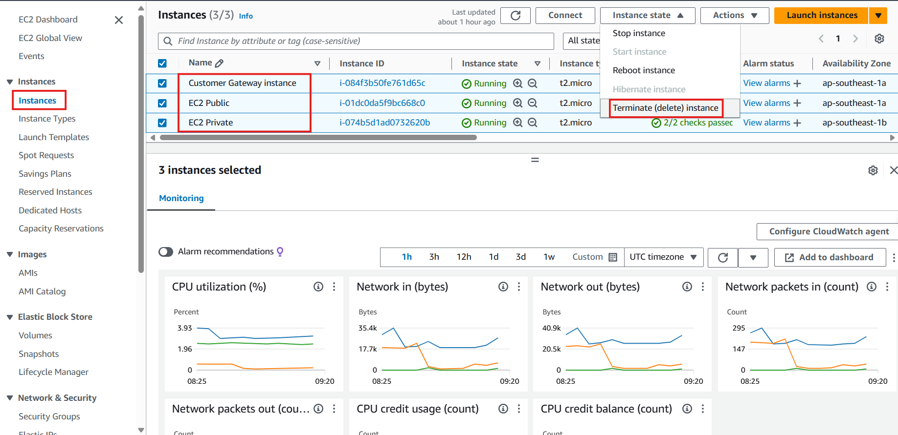Show info for CPU credit usage chart
The image size is (898, 435).
click(503, 409)
